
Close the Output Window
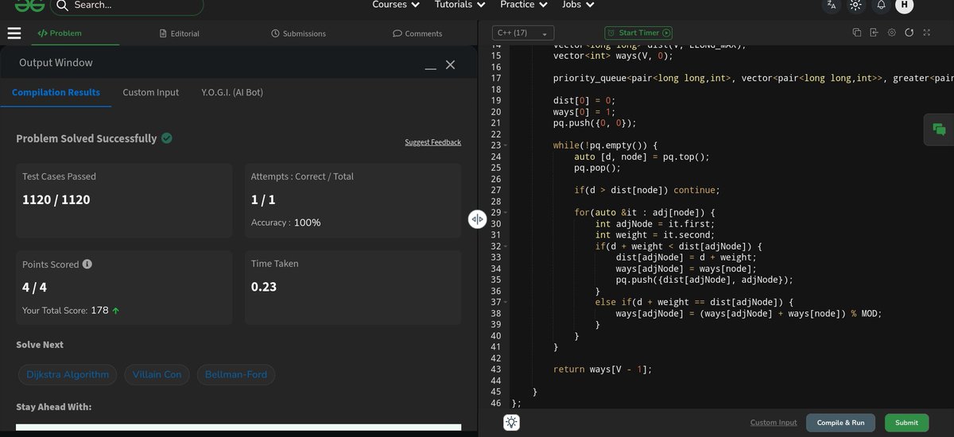pyautogui.click(x=450, y=64)
